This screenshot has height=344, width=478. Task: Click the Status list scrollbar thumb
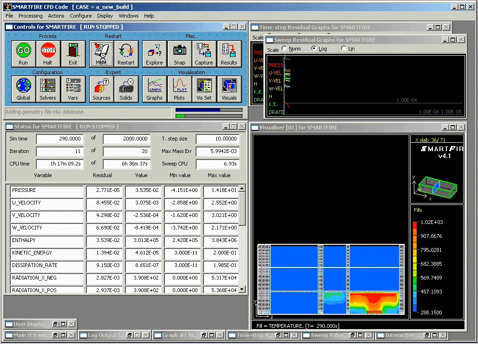242,209
